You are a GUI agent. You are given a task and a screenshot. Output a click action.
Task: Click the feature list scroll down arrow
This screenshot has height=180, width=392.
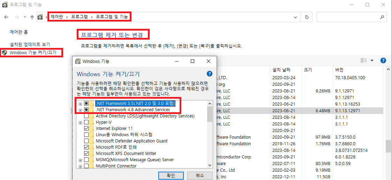210,165
